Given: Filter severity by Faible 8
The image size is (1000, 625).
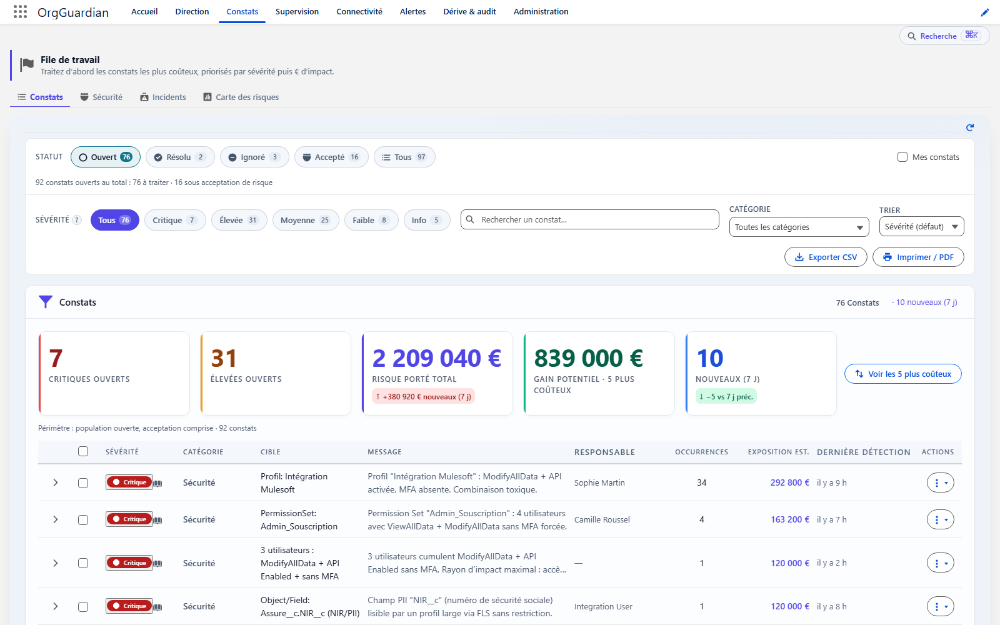Looking at the screenshot, I should click(x=371, y=220).
